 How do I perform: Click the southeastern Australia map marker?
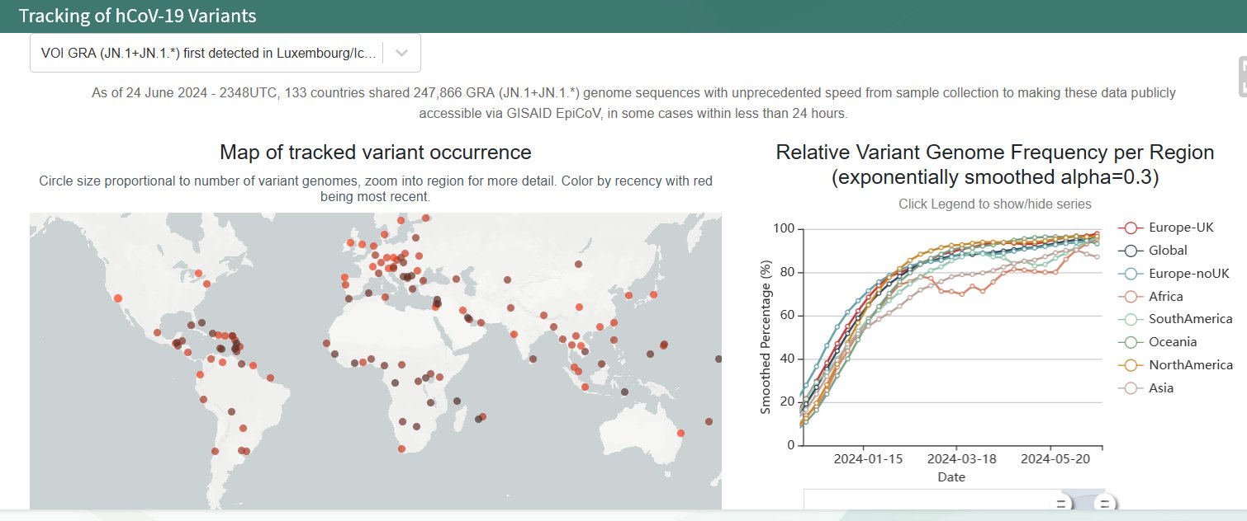pos(680,433)
